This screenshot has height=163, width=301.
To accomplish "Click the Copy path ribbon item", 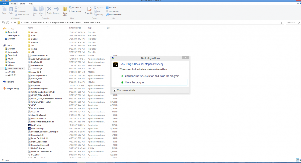I will pos(20,11).
